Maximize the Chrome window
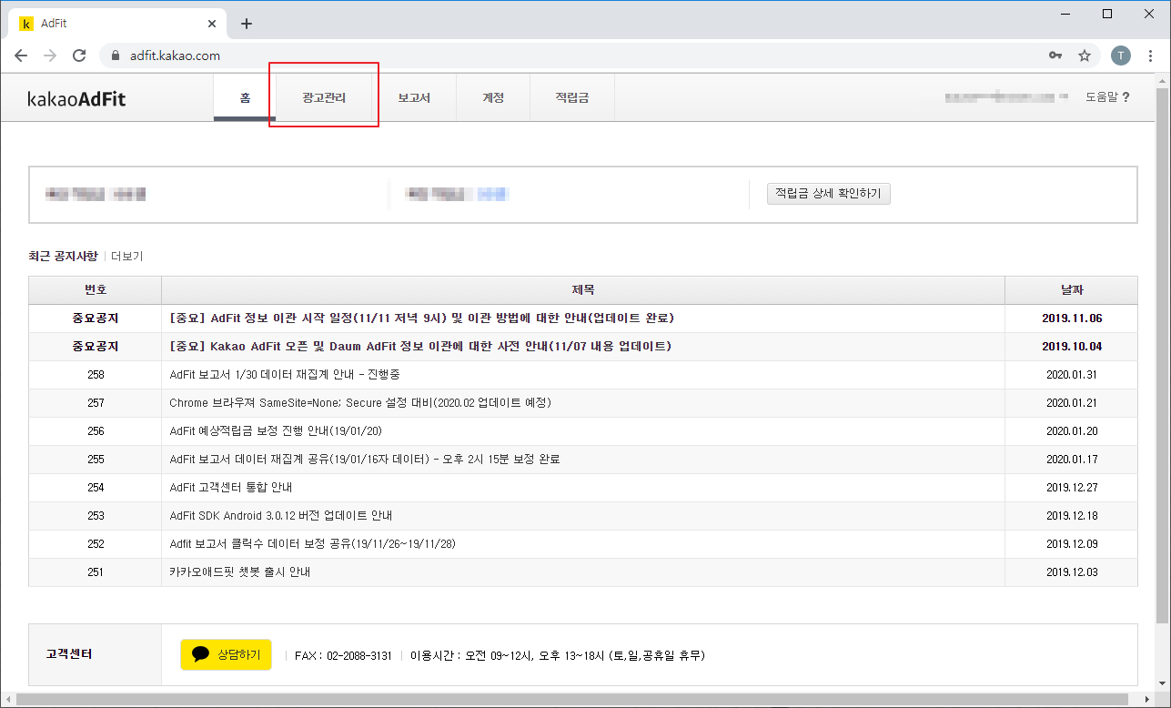This screenshot has width=1171, height=708. coord(1107,14)
